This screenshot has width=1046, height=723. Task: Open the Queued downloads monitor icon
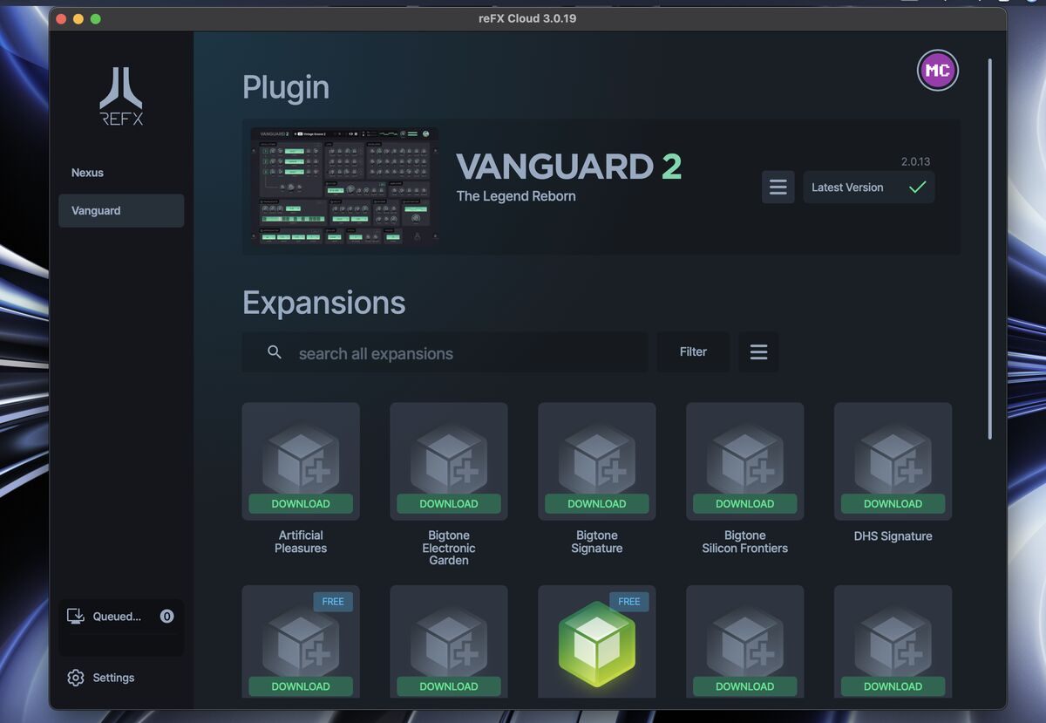pos(76,617)
